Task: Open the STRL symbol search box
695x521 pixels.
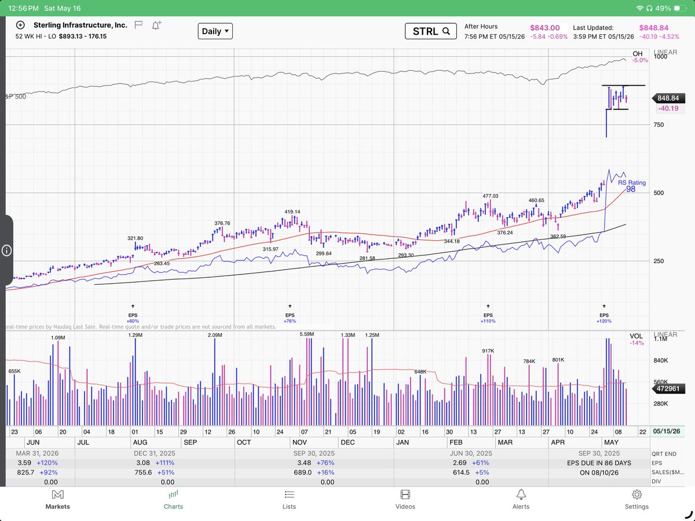Action: 431,31
